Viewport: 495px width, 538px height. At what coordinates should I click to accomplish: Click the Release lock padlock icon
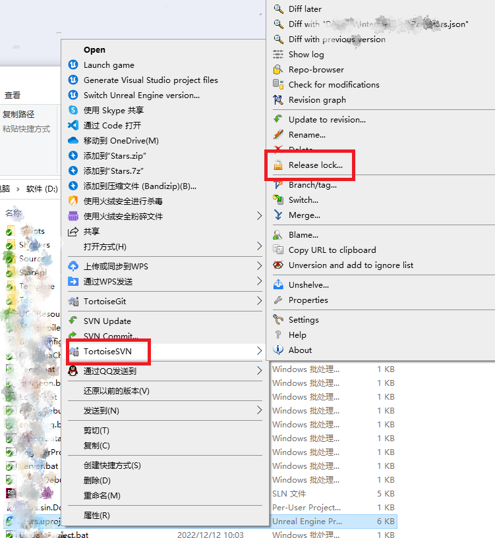tap(278, 165)
